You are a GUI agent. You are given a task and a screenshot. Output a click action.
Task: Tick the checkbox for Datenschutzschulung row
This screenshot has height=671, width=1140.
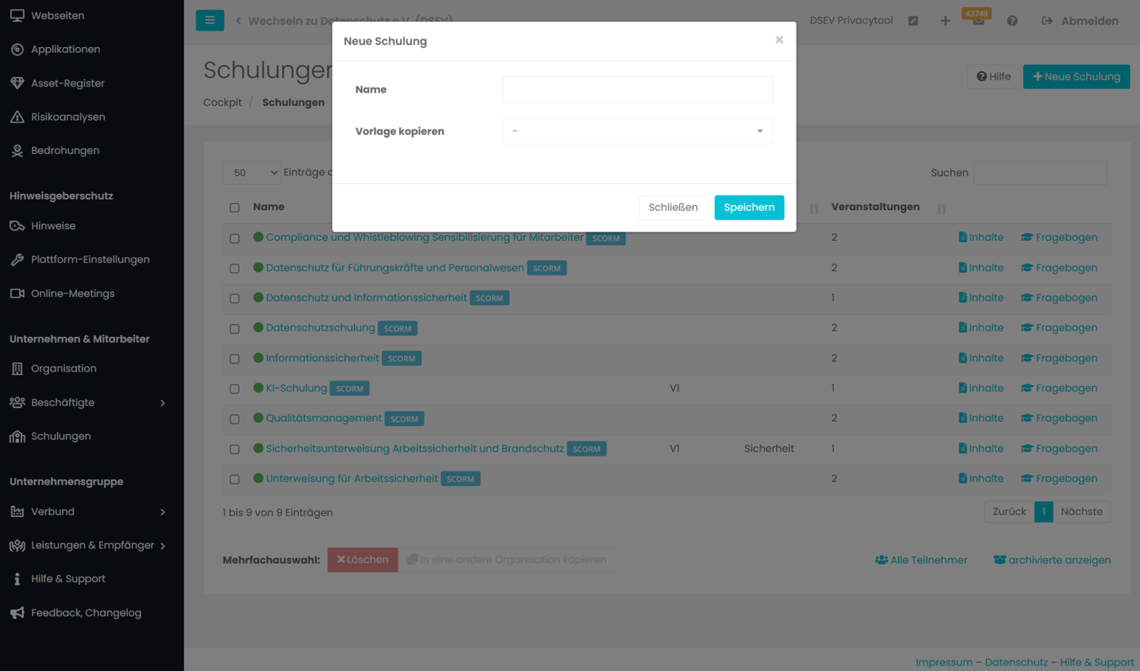235,329
